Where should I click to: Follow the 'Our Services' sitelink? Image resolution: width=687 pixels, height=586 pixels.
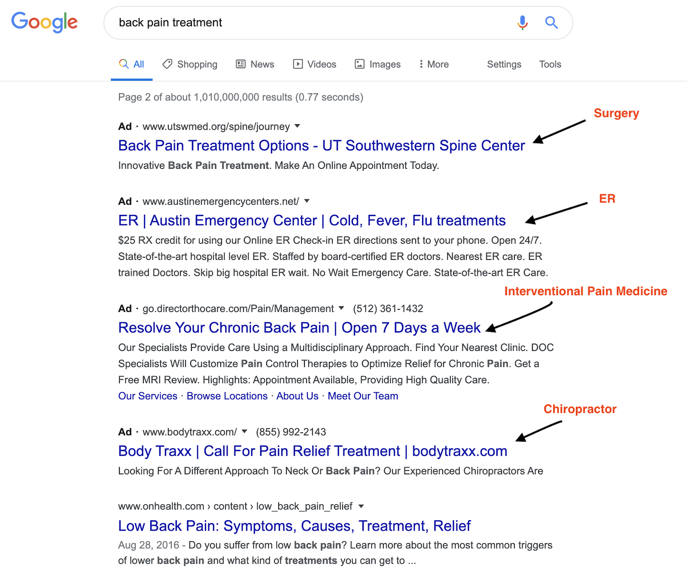[148, 396]
